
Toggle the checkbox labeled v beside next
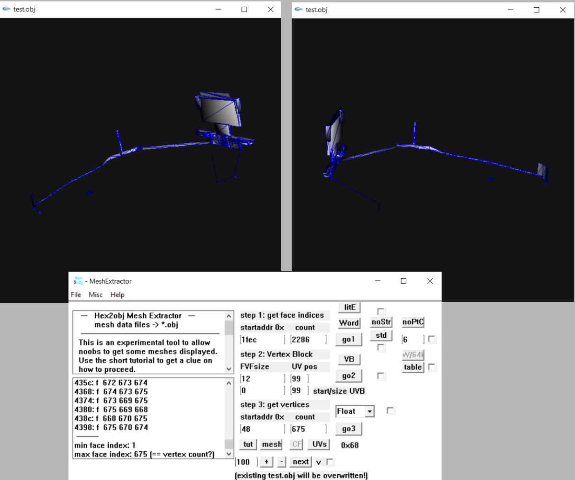tap(331, 462)
